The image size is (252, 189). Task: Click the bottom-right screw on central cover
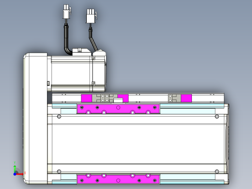(x=217, y=172)
